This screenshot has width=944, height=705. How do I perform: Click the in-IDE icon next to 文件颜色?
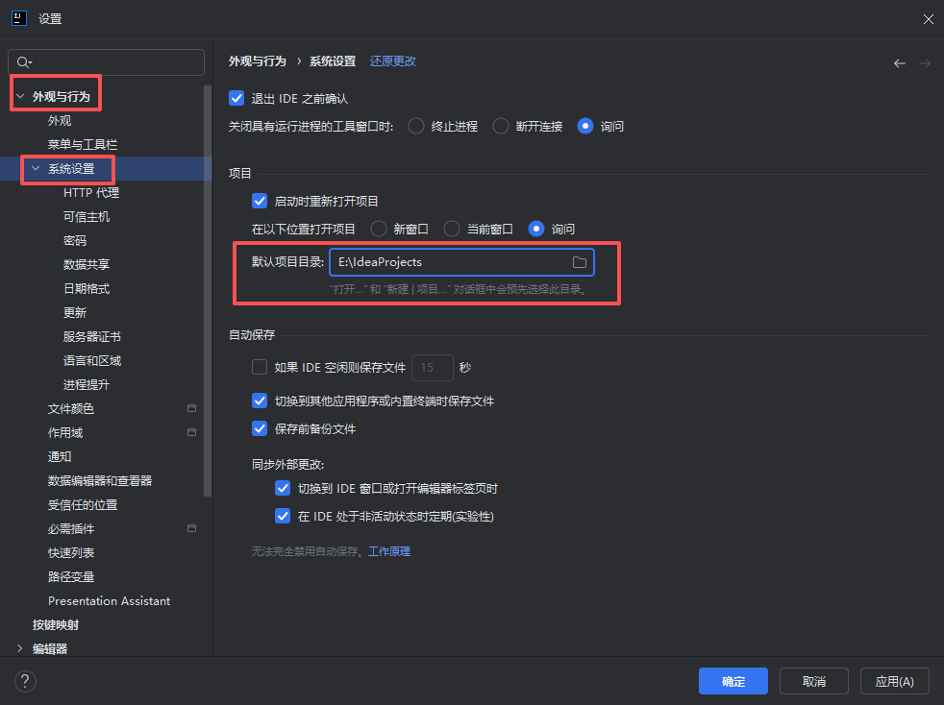[191, 407]
